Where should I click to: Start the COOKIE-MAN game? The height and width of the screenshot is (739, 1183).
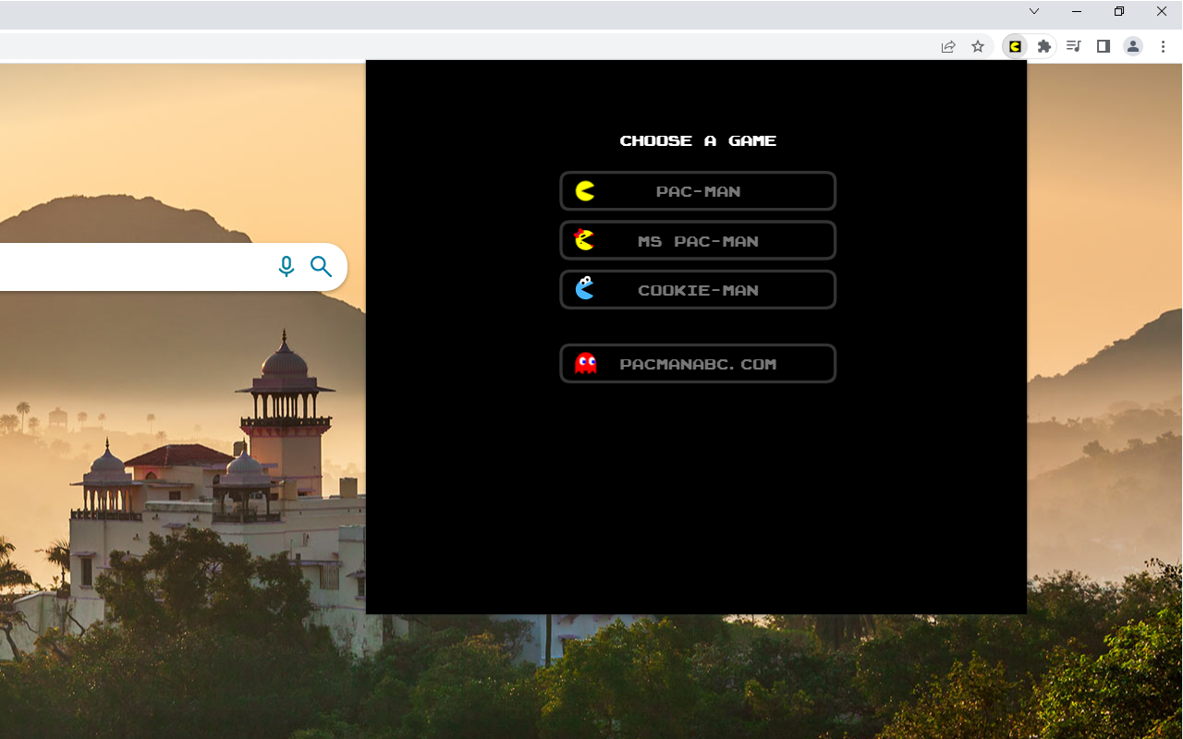pos(698,289)
